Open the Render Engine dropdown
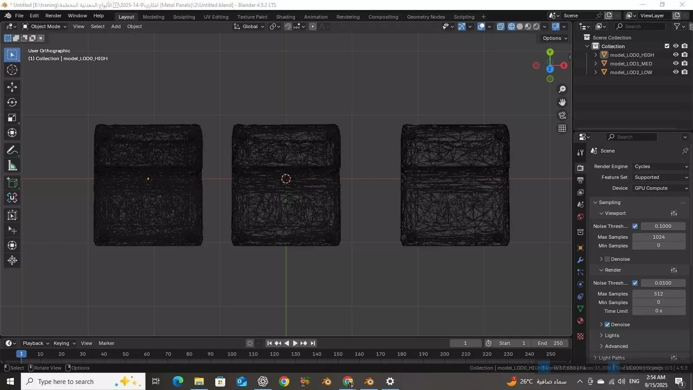 click(x=661, y=166)
